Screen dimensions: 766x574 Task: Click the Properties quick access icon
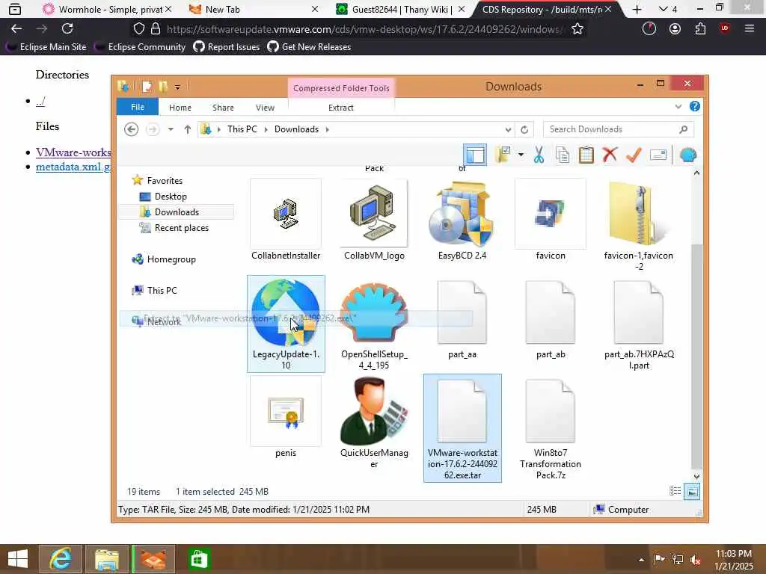coord(147,87)
